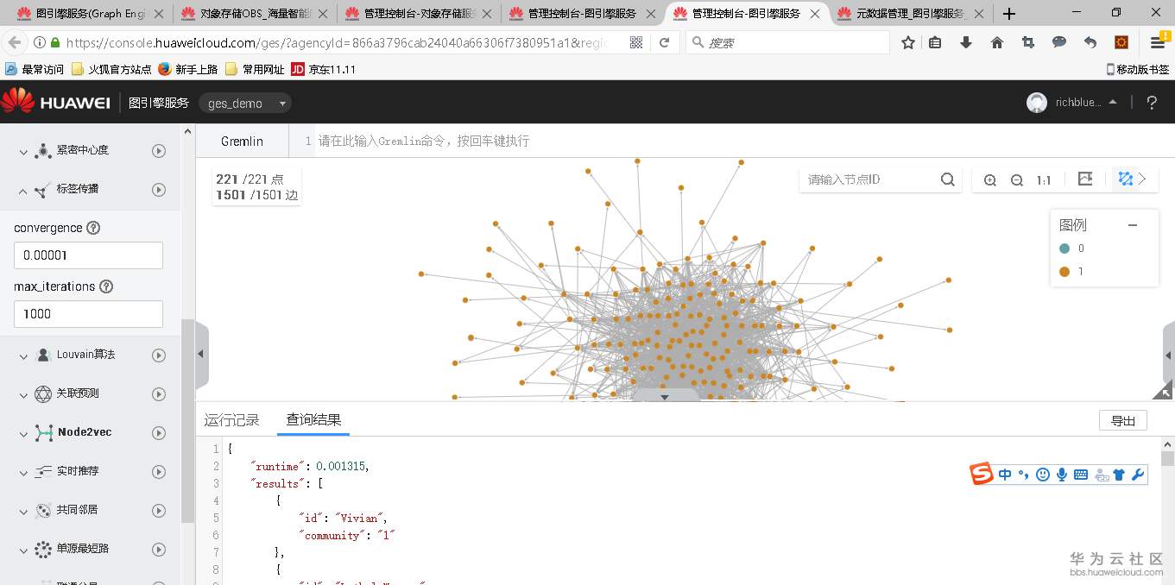Expand the 关联预测 section chevron
1175x585 pixels.
(x=23, y=394)
